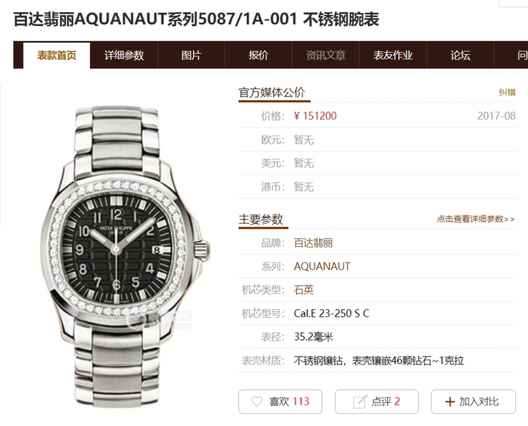Click the ¥151200 price value
Image resolution: width=528 pixels, height=426 pixels.
[x=315, y=116]
